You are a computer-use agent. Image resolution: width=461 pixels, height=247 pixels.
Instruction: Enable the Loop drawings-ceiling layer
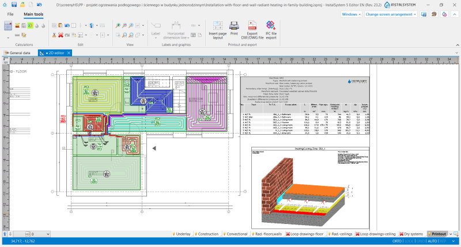[x=376, y=234]
